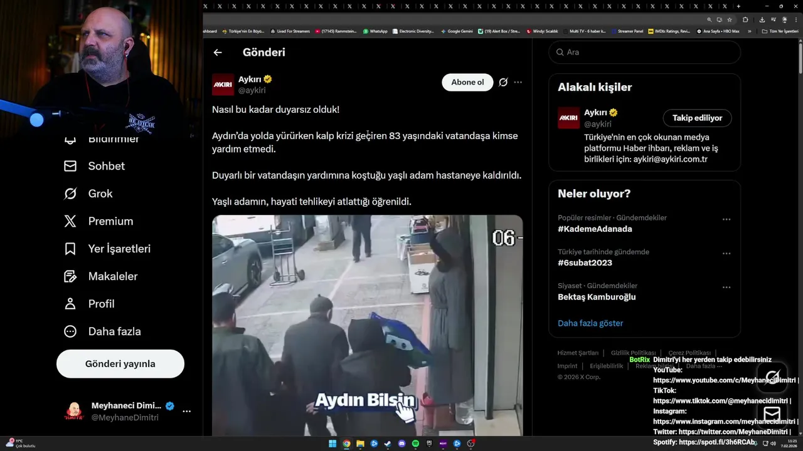Open the IMDb: Ratings bookmark
803x451 pixels.
(669, 31)
